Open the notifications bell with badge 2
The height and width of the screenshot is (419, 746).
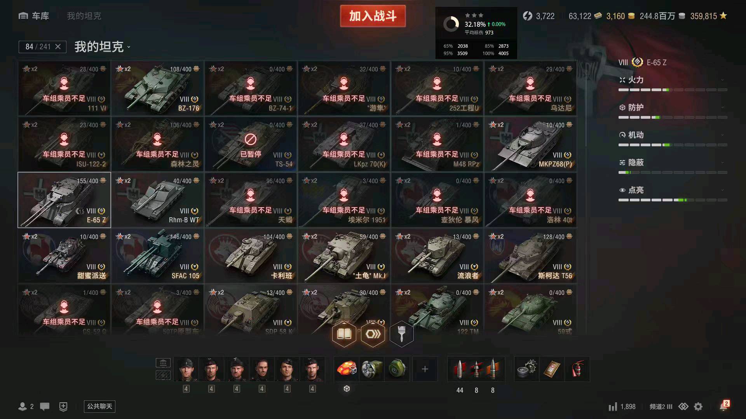coord(724,406)
